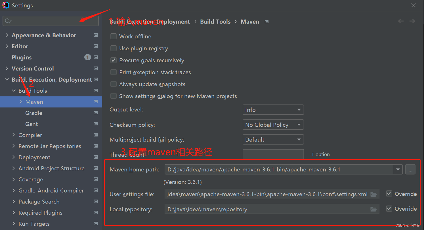Click the Maven home path text field
The width and height of the screenshot is (424, 230).
pyautogui.click(x=279, y=169)
